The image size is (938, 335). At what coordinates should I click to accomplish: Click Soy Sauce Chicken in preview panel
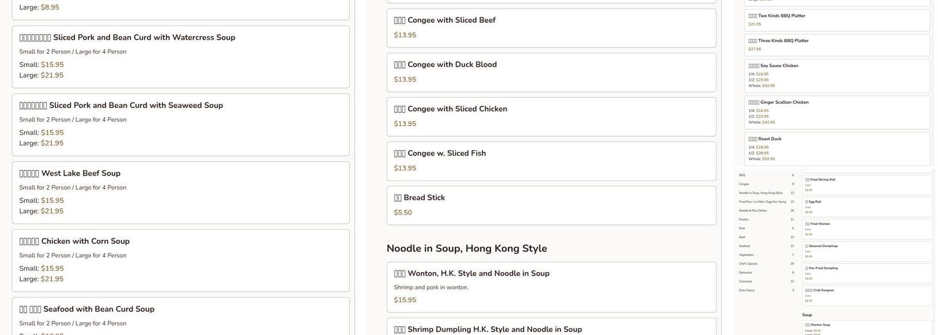click(837, 75)
